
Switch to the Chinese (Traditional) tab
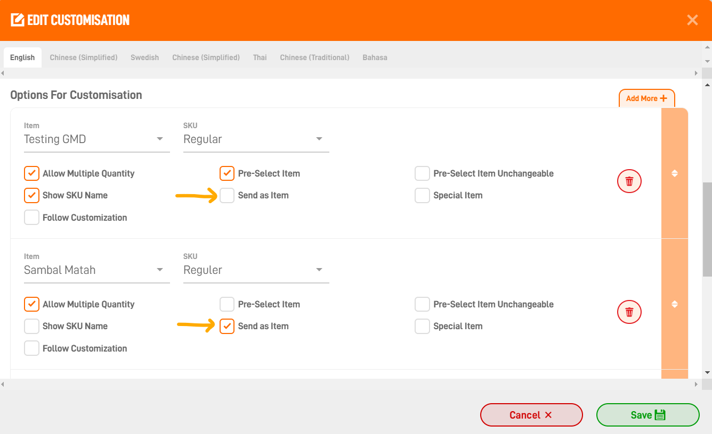click(315, 57)
